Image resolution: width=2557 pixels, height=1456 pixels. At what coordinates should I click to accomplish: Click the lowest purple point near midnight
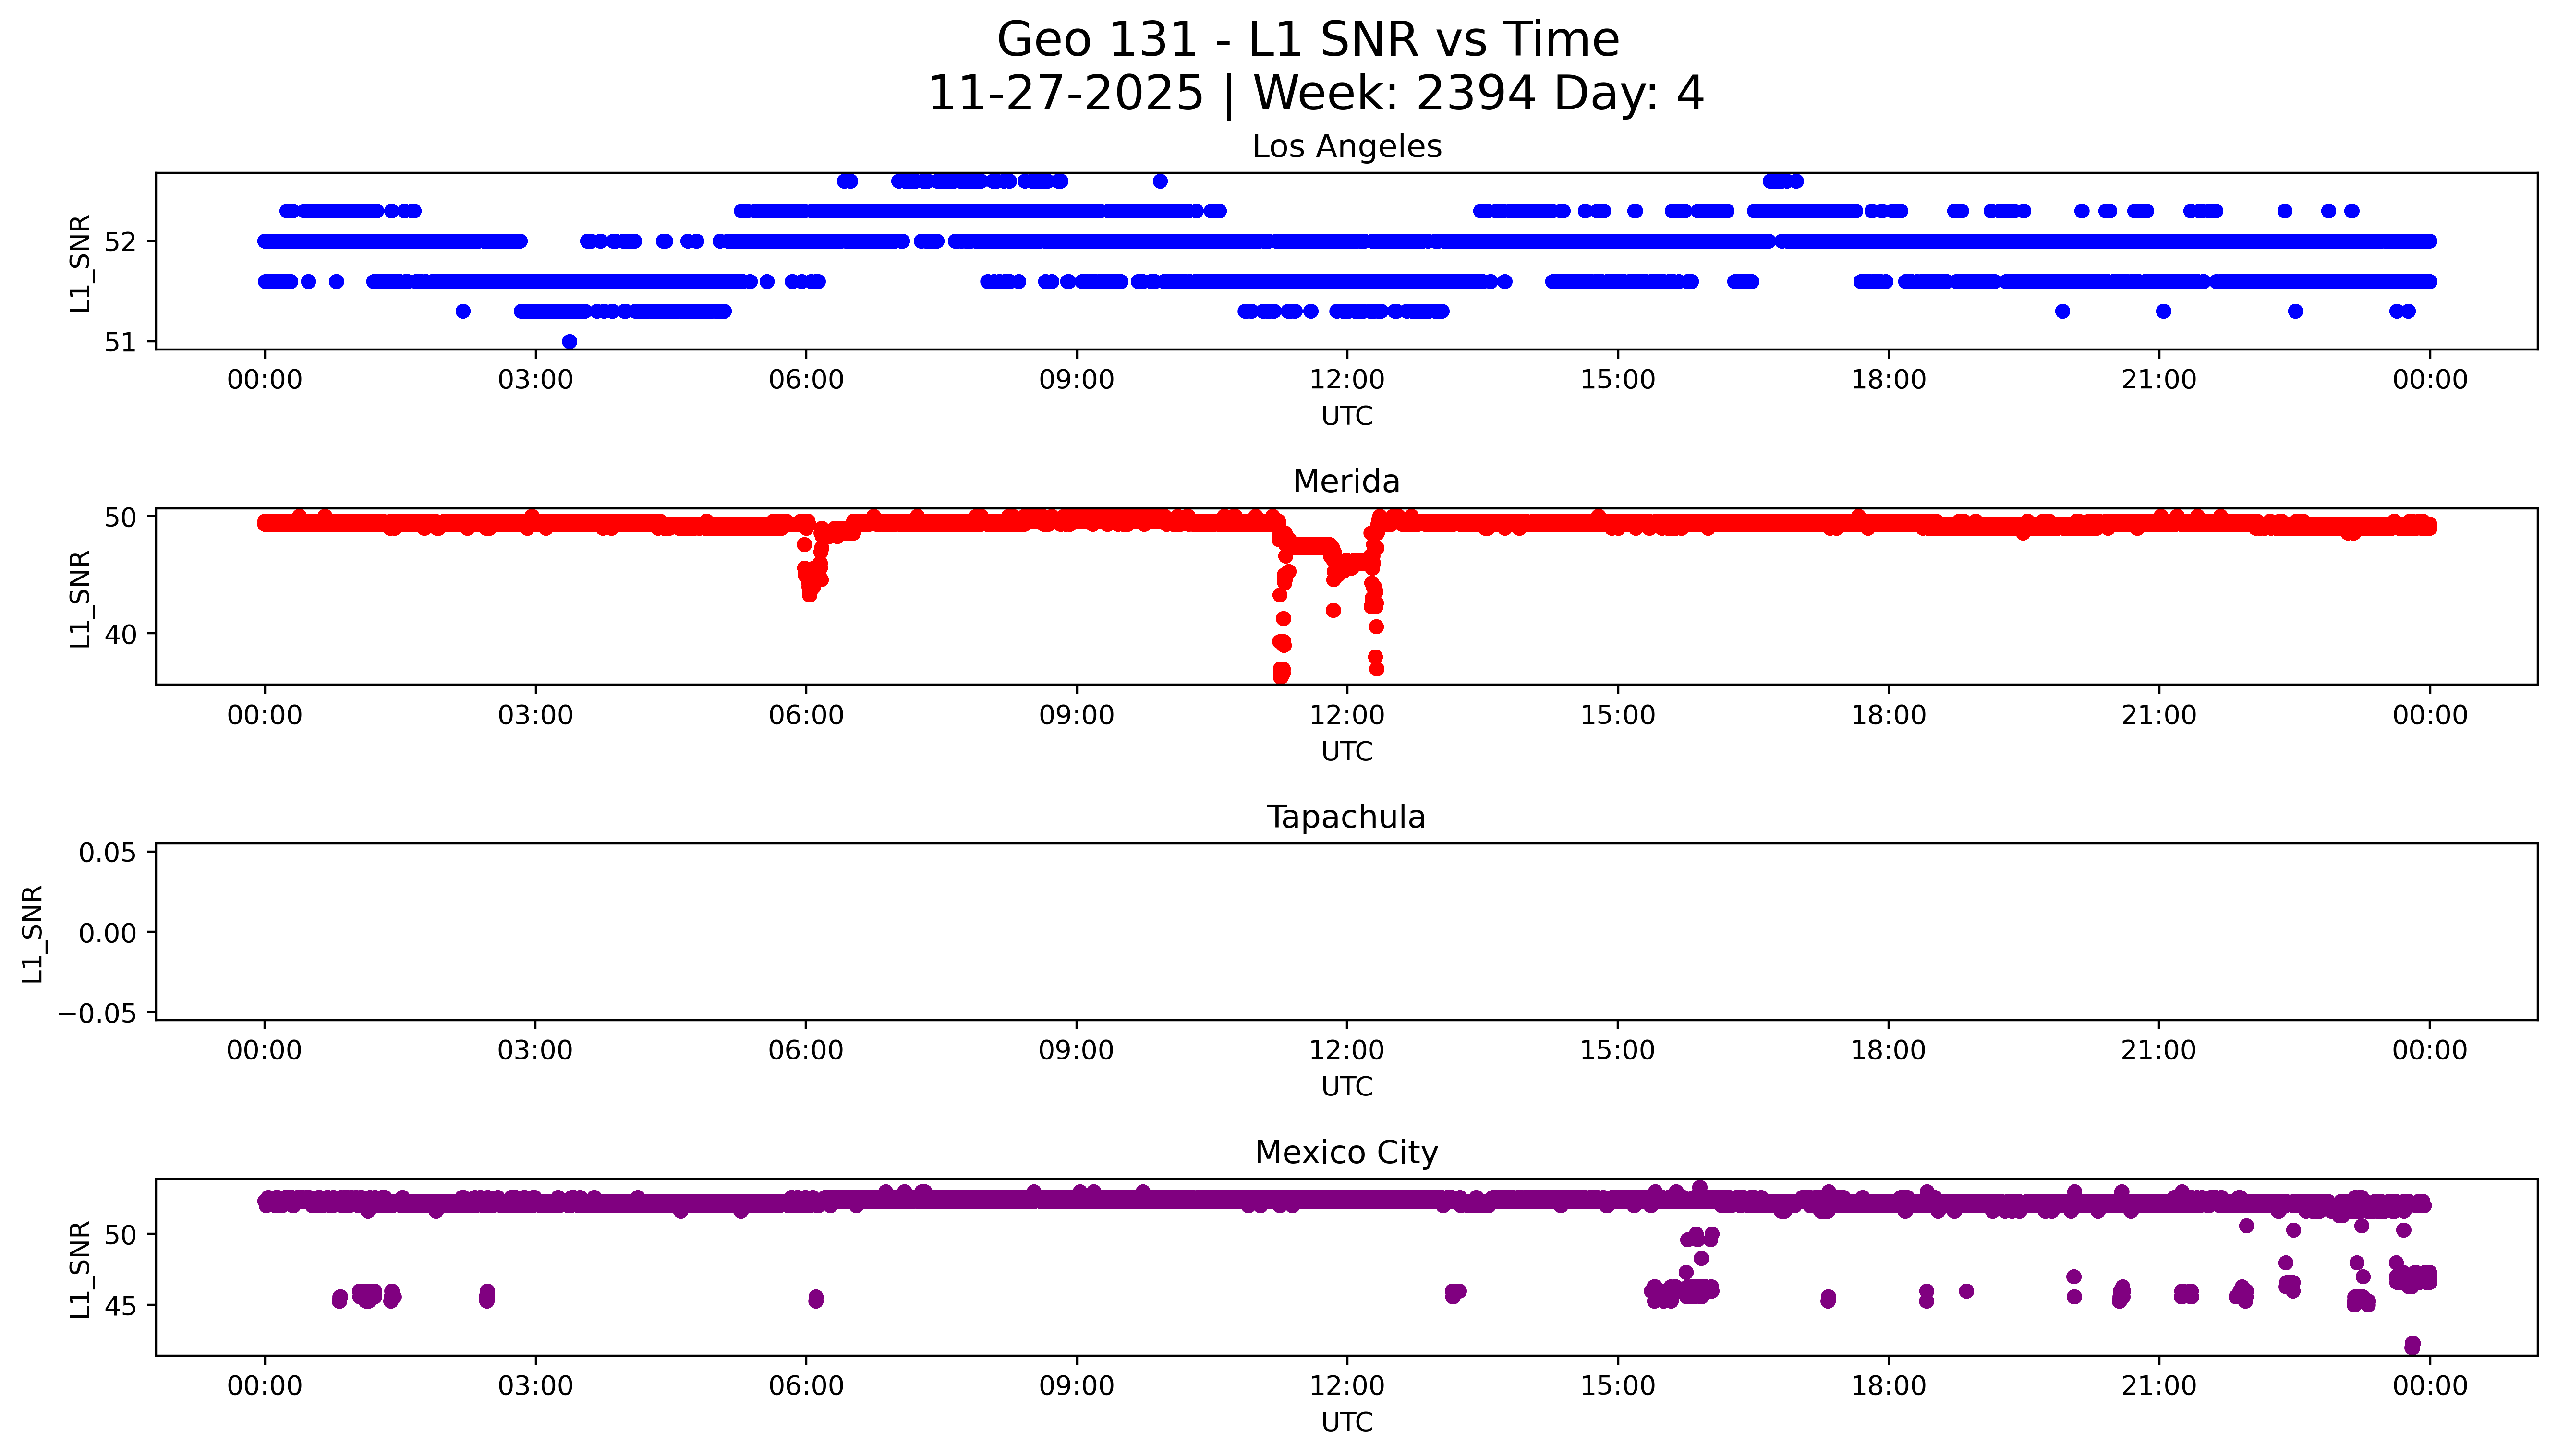tap(2412, 1345)
